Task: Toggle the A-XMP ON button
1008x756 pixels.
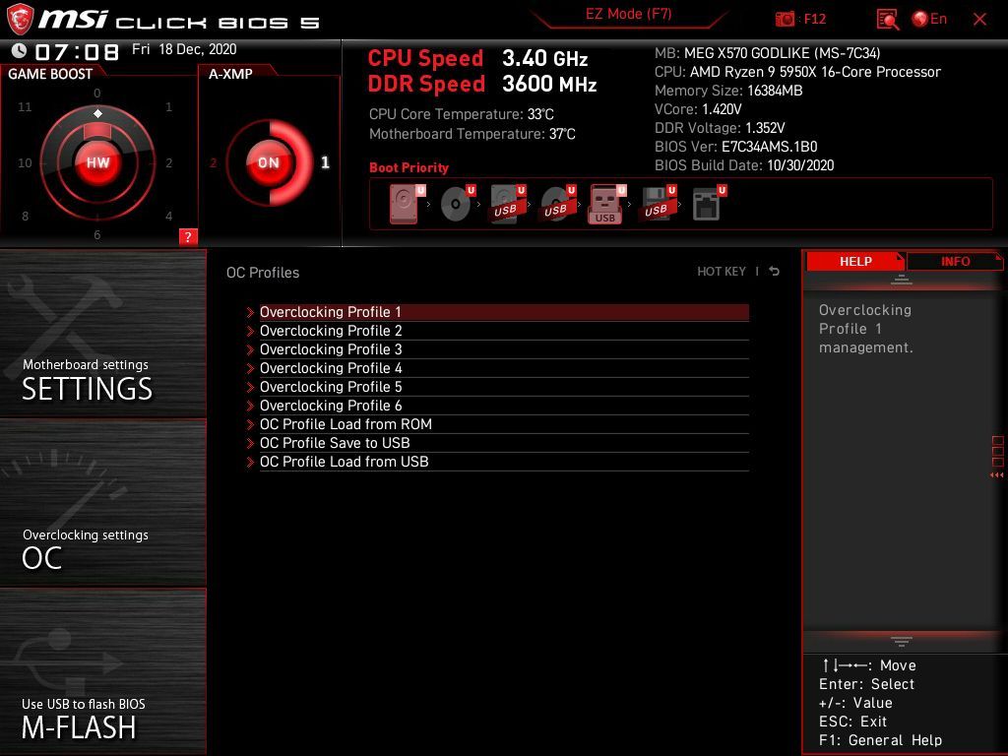Action: pyautogui.click(x=269, y=162)
